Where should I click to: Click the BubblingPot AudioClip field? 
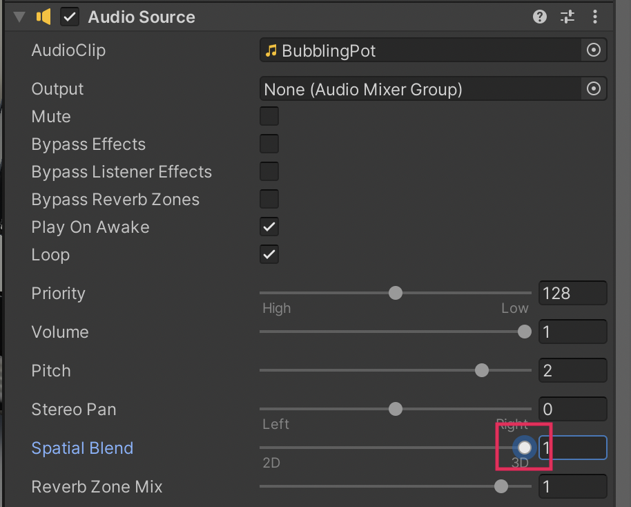(x=421, y=50)
